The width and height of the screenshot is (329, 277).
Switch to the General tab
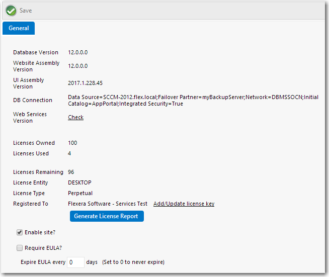click(x=19, y=28)
